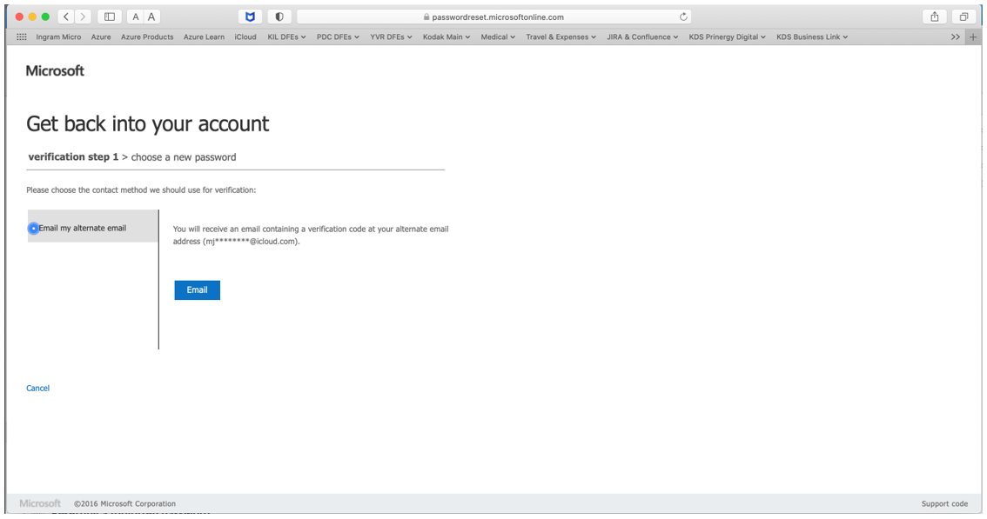Viewport: 987px width, 519px height.
Task: Open the Ingram Micro bookmark
Action: click(58, 37)
